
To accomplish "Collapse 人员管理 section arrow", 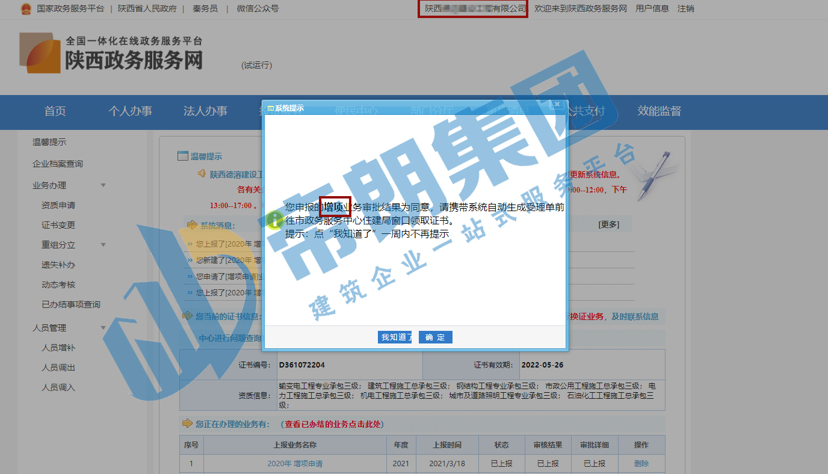I will coord(103,328).
